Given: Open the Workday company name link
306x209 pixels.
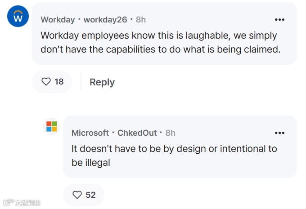Looking at the screenshot, I should pyautogui.click(x=58, y=20).
